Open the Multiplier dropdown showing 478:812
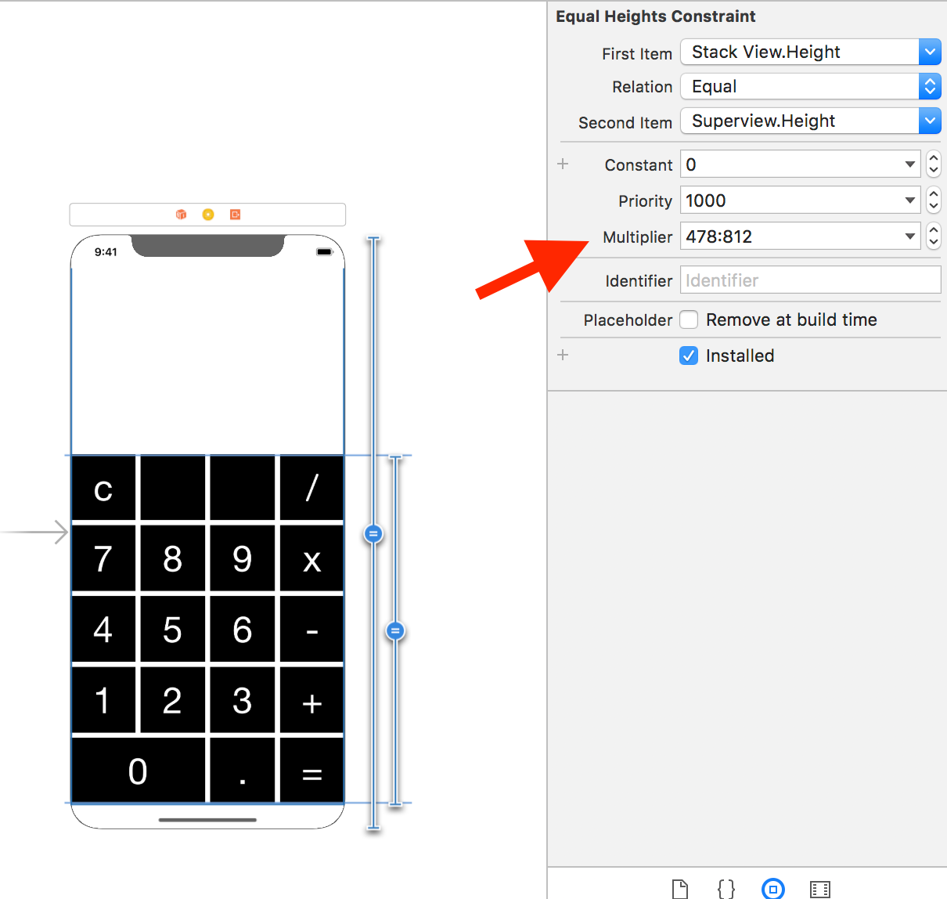 909,236
